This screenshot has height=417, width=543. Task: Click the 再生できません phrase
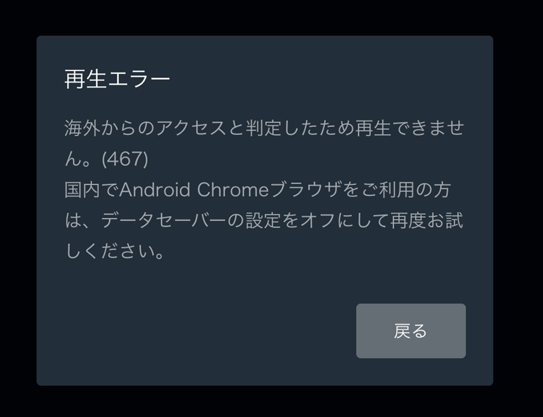click(410, 128)
